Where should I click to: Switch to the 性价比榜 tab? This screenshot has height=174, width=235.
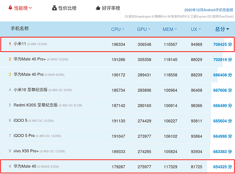(x=64, y=8)
